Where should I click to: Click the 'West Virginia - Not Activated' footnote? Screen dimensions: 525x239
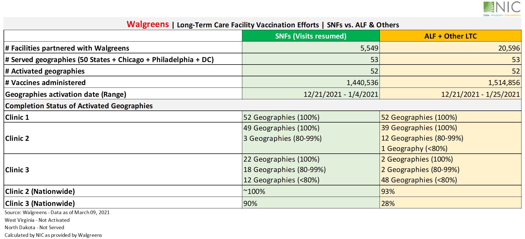pos(37,220)
